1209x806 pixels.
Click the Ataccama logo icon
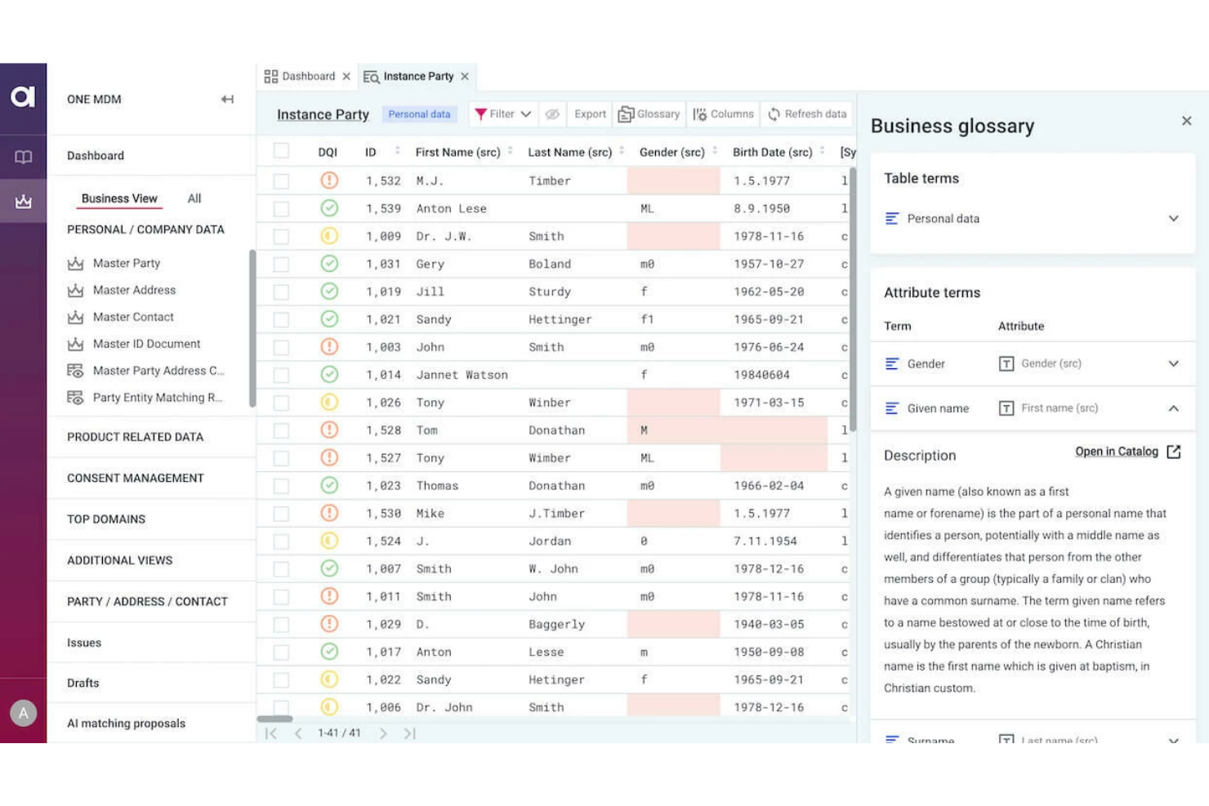[x=23, y=97]
